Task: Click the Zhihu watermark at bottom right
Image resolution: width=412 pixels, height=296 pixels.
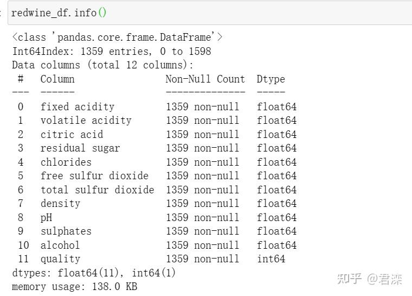Action: click(369, 279)
